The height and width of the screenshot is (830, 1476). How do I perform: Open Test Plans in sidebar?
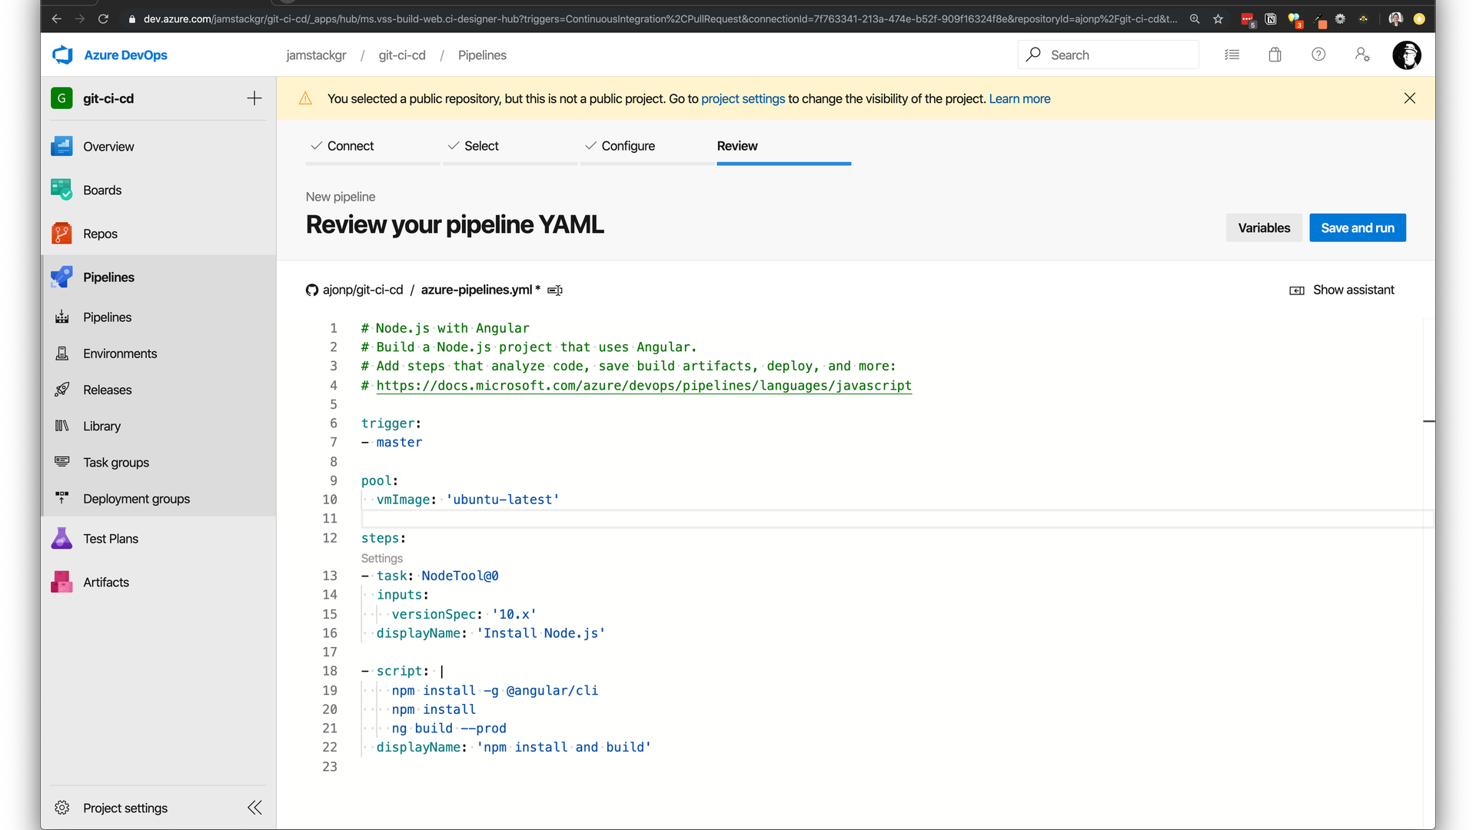click(x=111, y=539)
